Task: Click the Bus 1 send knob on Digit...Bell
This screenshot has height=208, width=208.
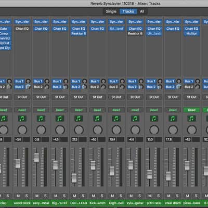Action: [x=122, y=81]
